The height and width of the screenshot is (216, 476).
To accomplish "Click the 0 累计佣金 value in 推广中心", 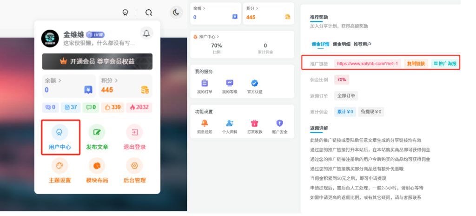I will coord(265,46).
